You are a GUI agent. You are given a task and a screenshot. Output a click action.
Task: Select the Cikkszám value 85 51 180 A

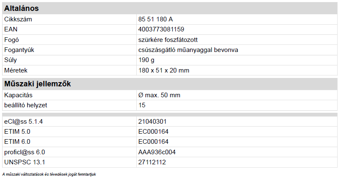pos(155,19)
